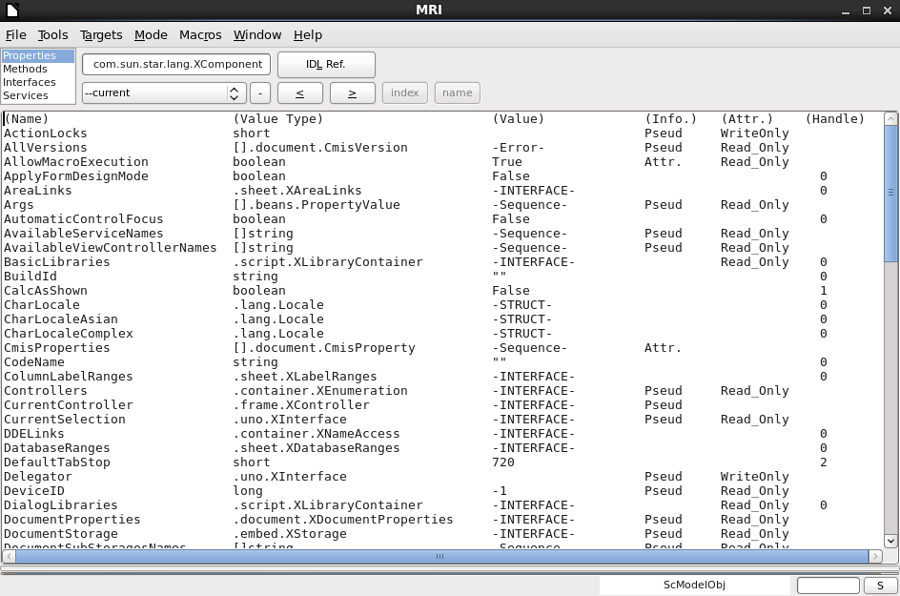Click the CmisProperties property name

[57, 348]
